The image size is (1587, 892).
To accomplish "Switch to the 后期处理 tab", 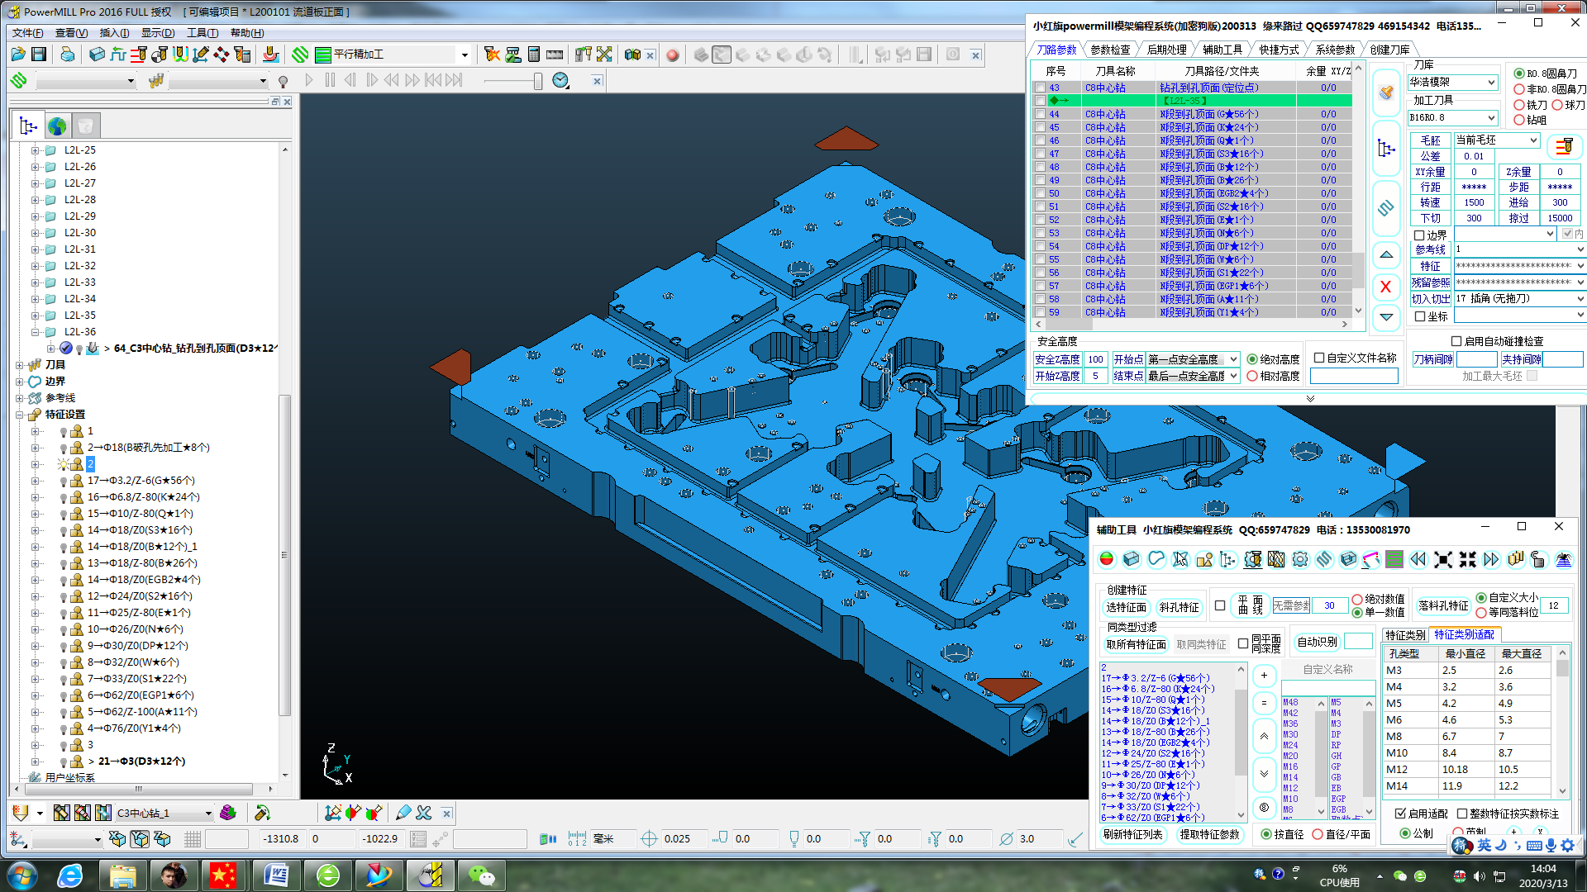I will coord(1166,50).
